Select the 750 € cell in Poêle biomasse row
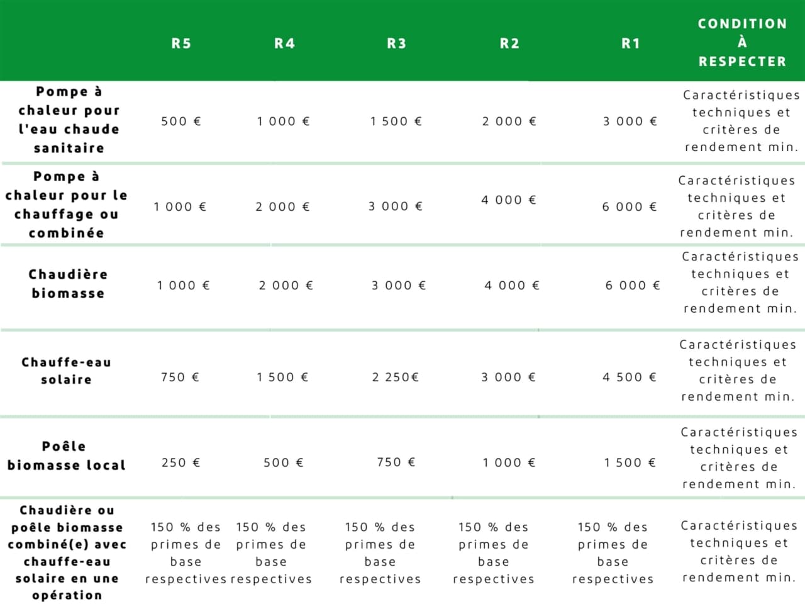 tap(396, 462)
